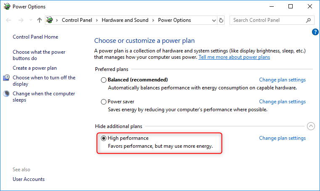Click the display turn-off clock icon
320x191 pixels.
(x=7, y=78)
